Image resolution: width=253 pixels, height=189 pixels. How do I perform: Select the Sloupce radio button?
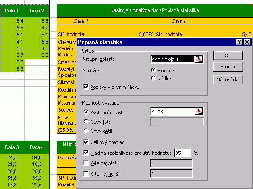(153, 71)
